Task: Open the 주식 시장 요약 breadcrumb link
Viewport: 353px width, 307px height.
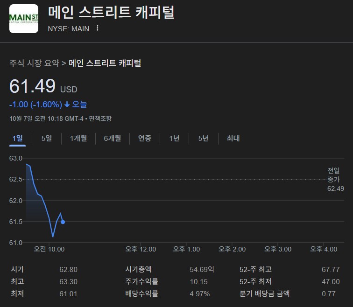Action: point(35,63)
